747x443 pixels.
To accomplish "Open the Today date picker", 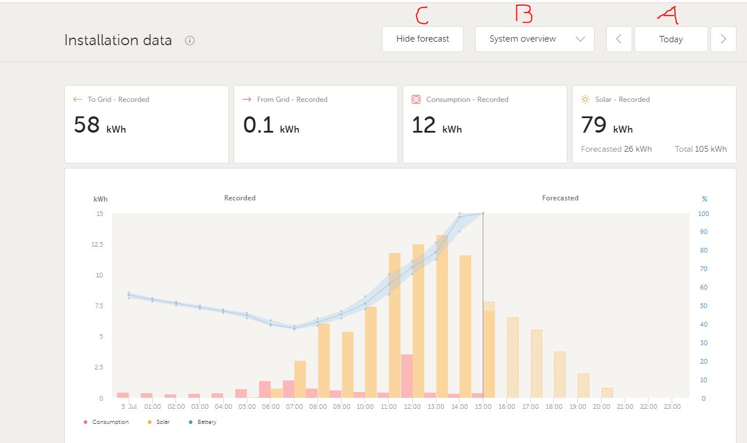I will (671, 39).
